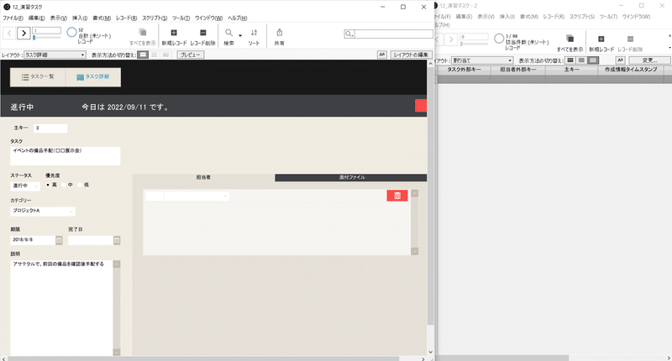Click the 作成情報タイムスタンプ column header
The width and height of the screenshot is (672, 361).
pyautogui.click(x=631, y=70)
